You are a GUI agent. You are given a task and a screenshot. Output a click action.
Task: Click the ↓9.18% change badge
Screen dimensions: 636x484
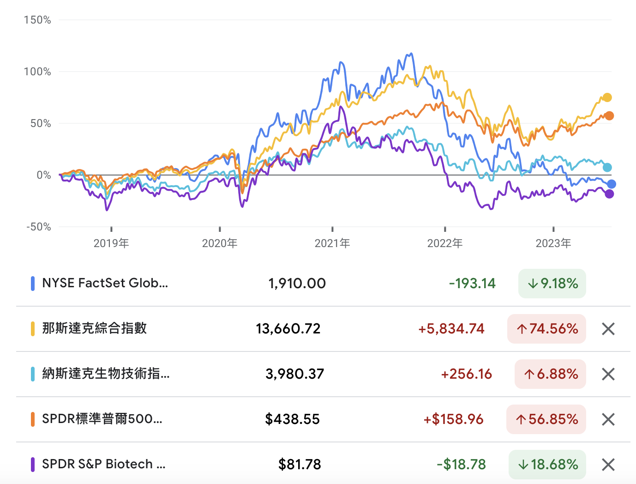552,283
